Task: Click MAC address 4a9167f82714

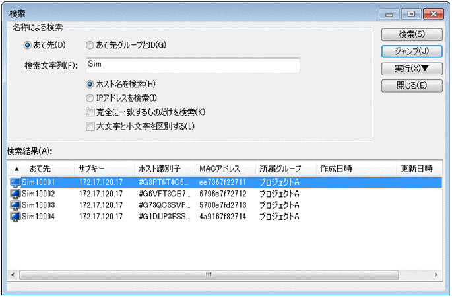Action: (x=222, y=217)
